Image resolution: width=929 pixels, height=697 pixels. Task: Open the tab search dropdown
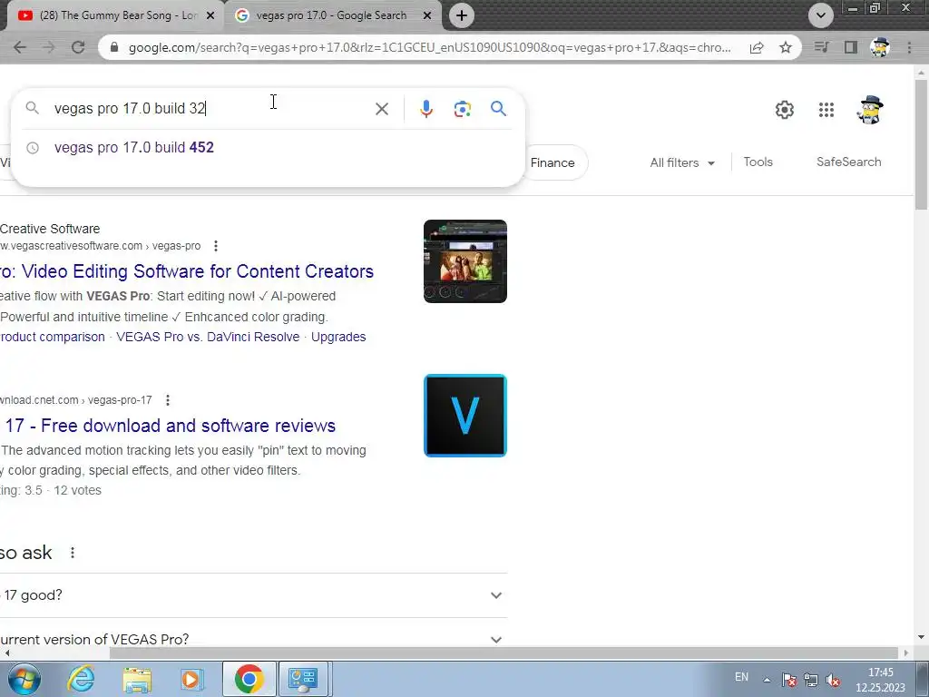pos(820,15)
